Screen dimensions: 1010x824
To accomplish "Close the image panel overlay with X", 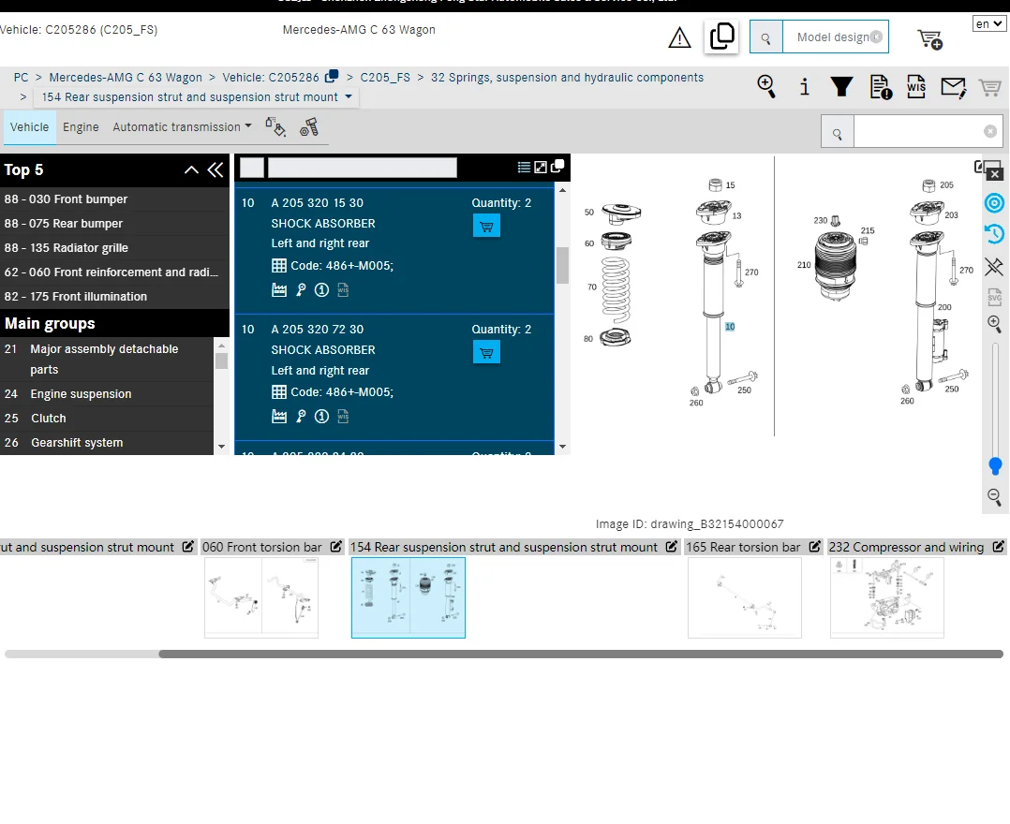I will tap(995, 174).
